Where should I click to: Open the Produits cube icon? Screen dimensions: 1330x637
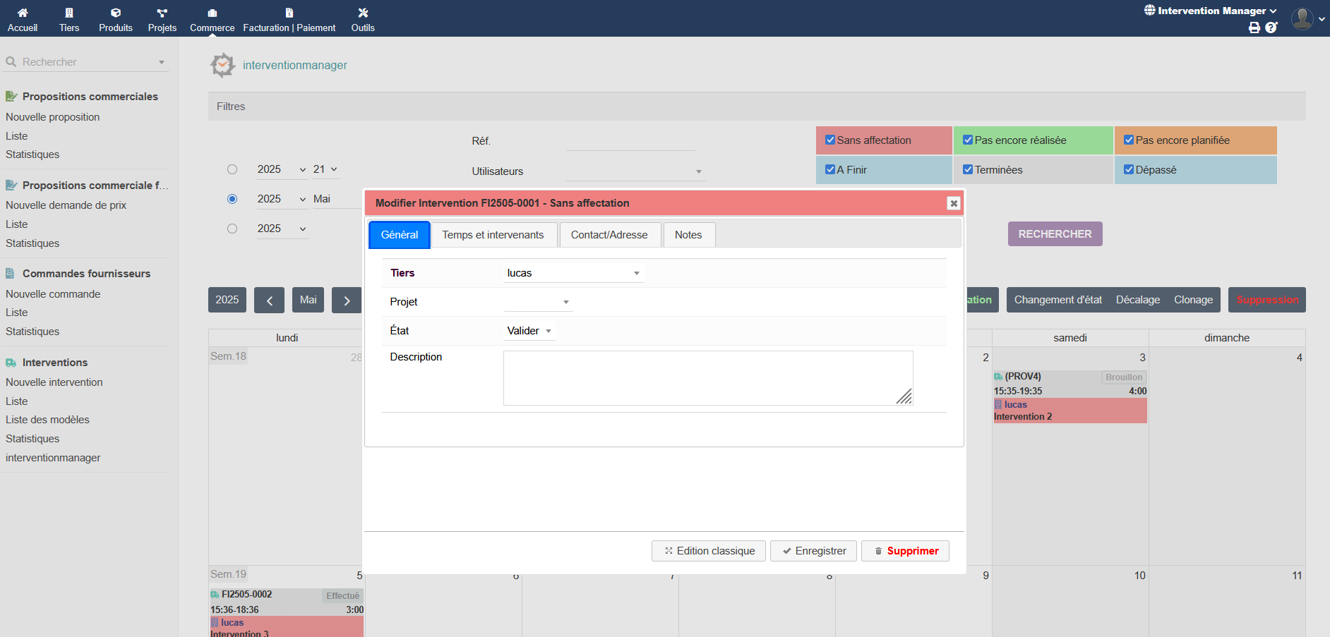(116, 13)
